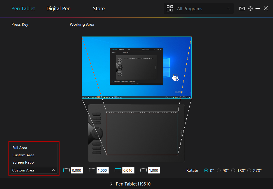Screen dimensions: 273x189
Task: Choose the 180° rotate radio button
Action: pos(233,171)
